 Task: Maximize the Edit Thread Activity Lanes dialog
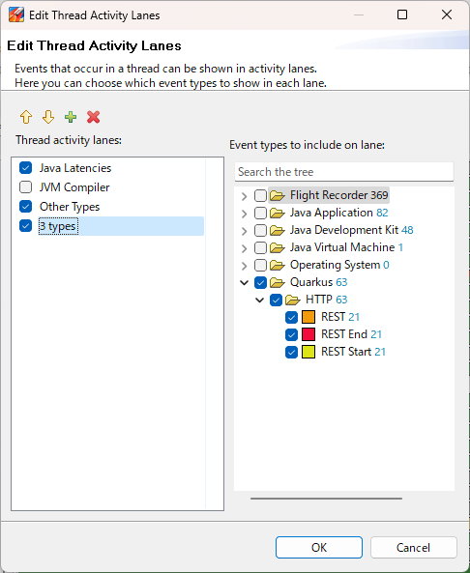[x=402, y=14]
